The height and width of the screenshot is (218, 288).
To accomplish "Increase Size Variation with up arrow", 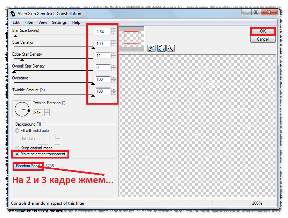I will tap(114, 42).
